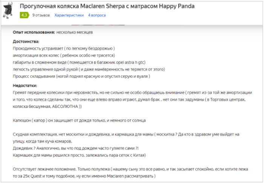Screen dimensions: 264x183
Task: Click the "Недостатки:" heading
Action: coord(26,86)
